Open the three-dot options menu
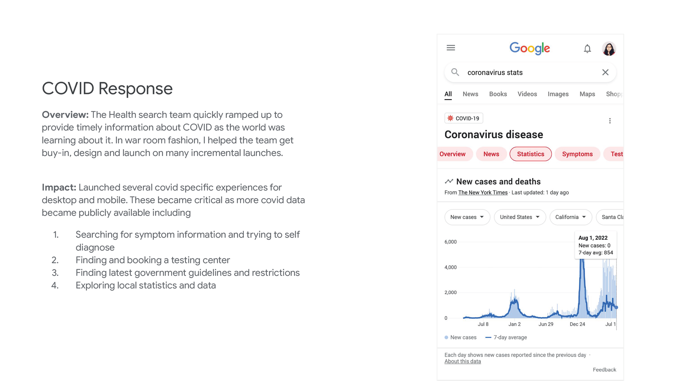 click(610, 121)
